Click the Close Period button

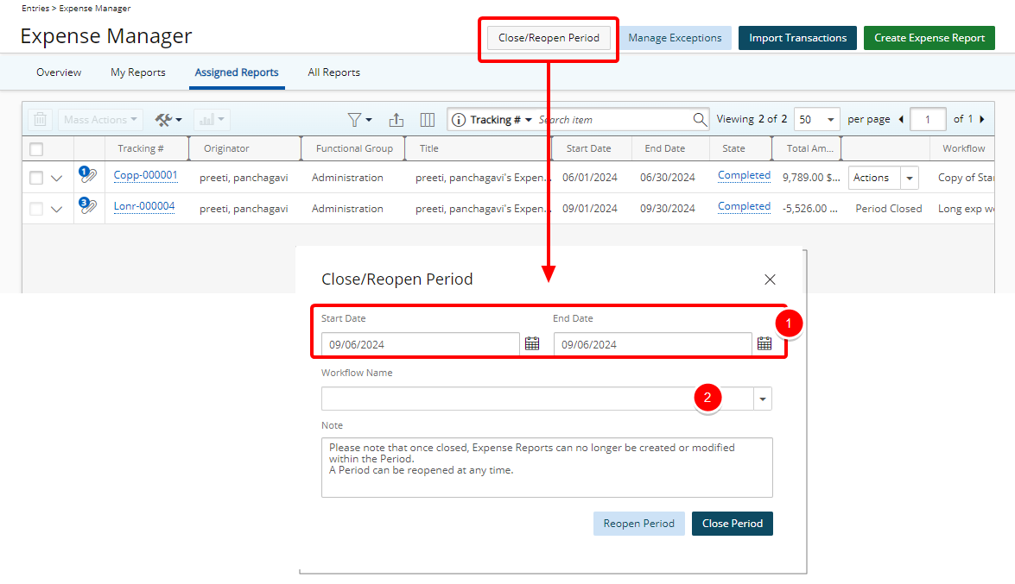click(732, 523)
